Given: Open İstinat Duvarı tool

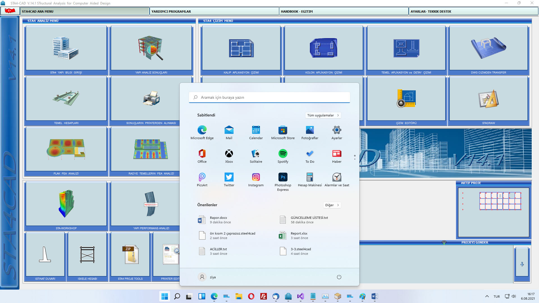Looking at the screenshot, I should [x=45, y=254].
